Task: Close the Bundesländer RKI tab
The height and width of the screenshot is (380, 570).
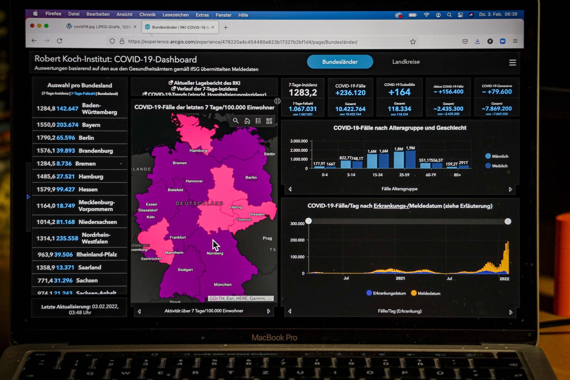Action: click(213, 27)
